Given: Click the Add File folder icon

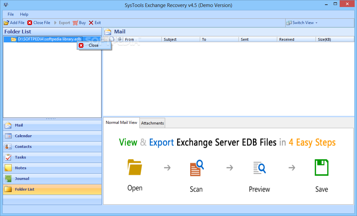Looking at the screenshot, I should coord(6,23).
